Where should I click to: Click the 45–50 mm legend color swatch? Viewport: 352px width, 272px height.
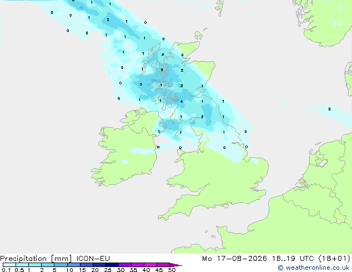click(x=163, y=265)
